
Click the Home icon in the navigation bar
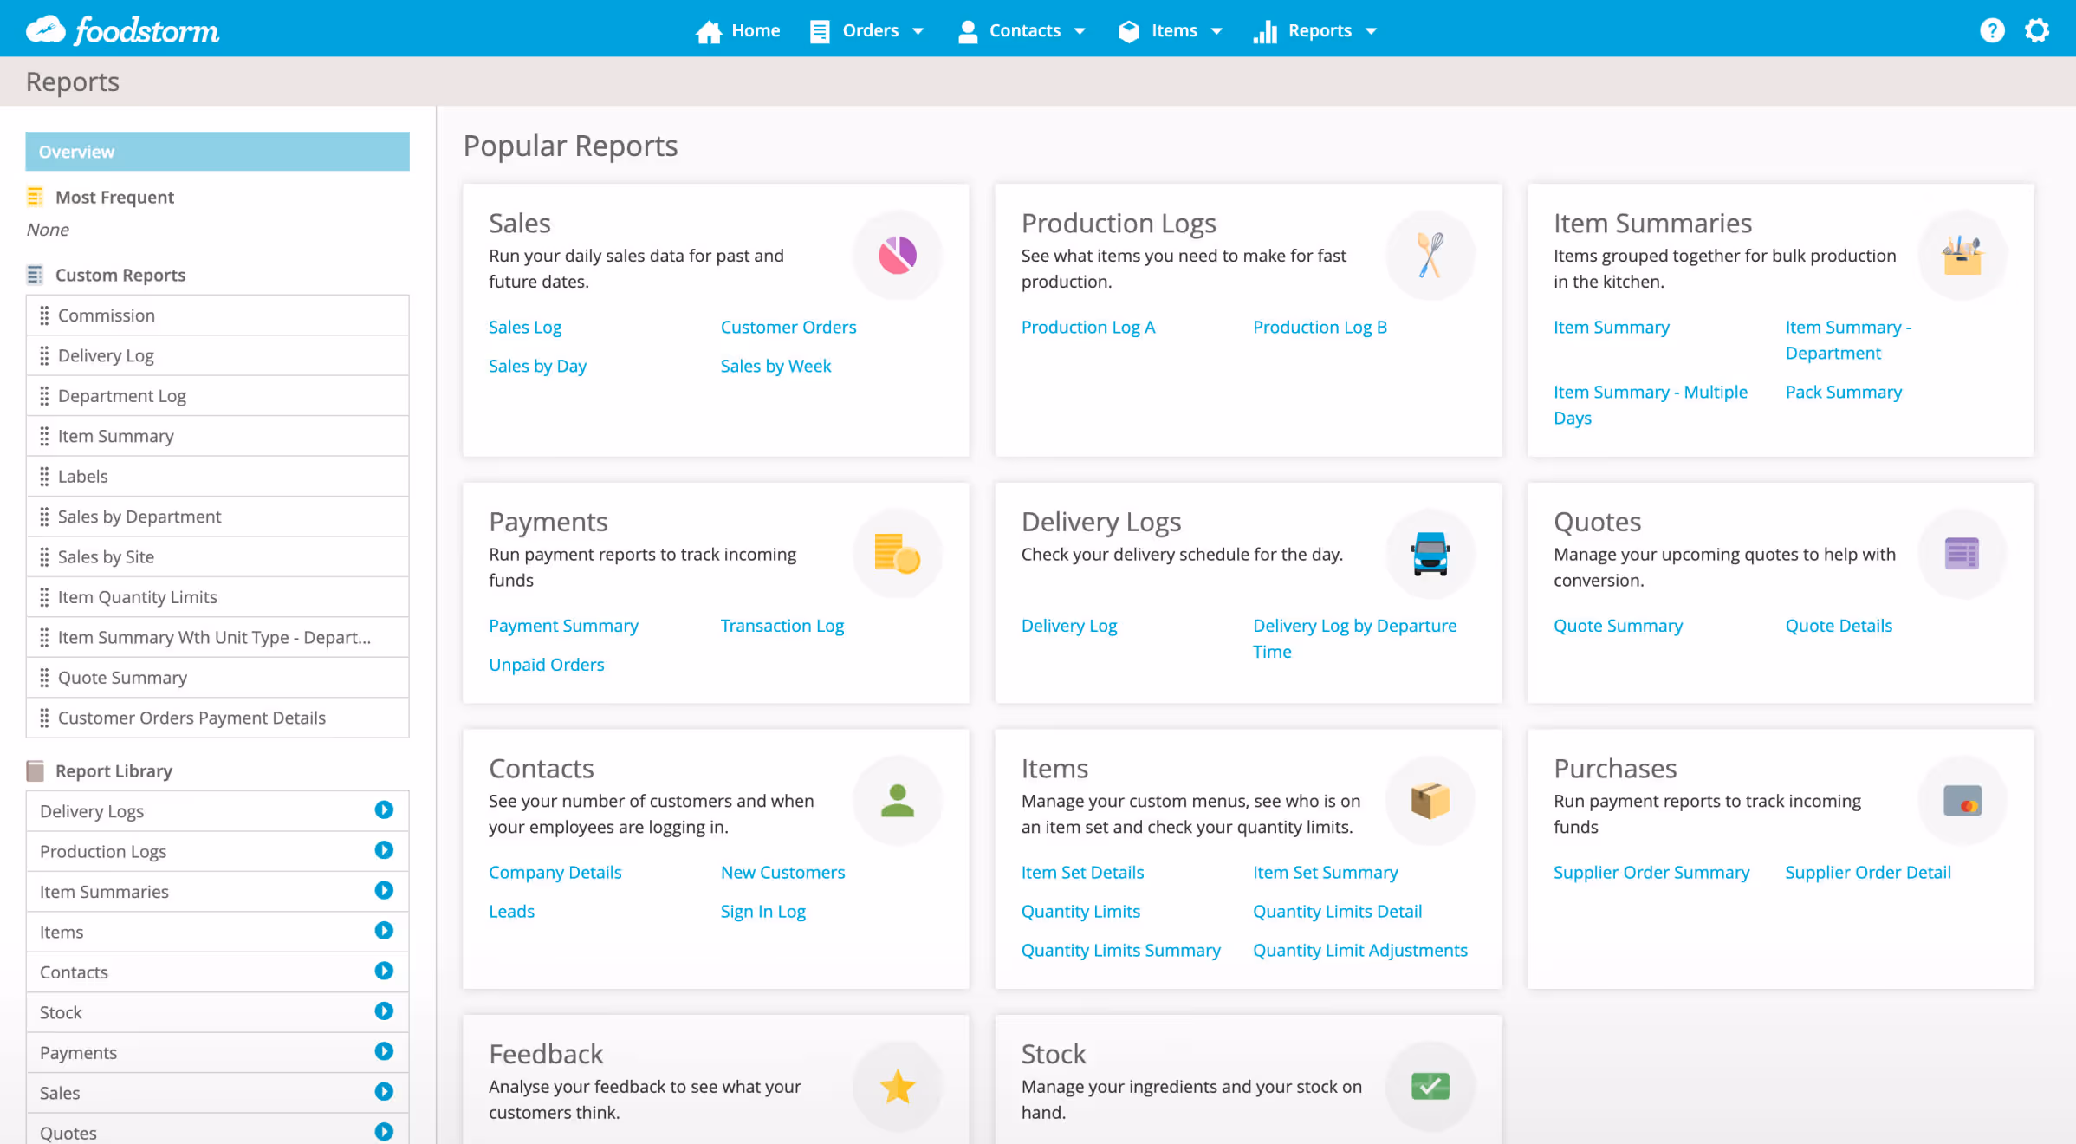click(x=710, y=30)
